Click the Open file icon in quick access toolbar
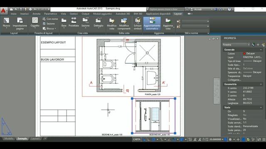The width and height of the screenshot is (266, 149). click(x=16, y=9)
